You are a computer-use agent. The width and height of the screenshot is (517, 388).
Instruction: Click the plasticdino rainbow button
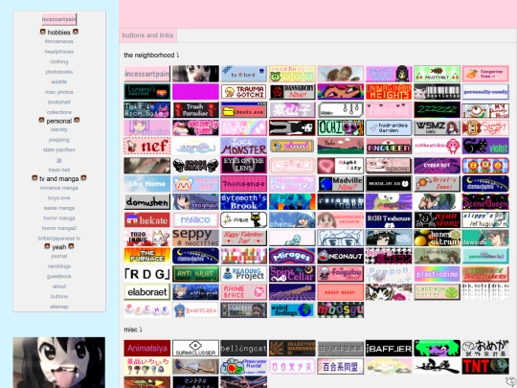(x=438, y=274)
